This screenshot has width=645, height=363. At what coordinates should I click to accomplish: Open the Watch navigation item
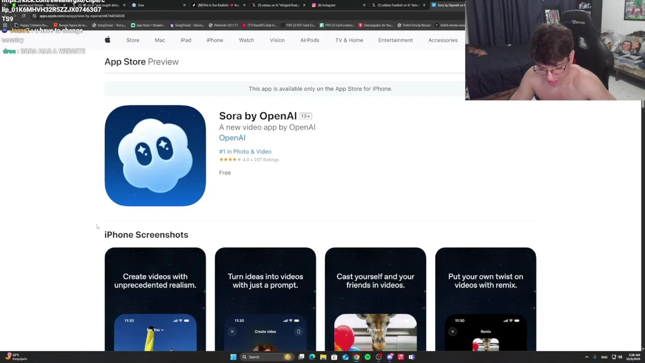(246, 40)
